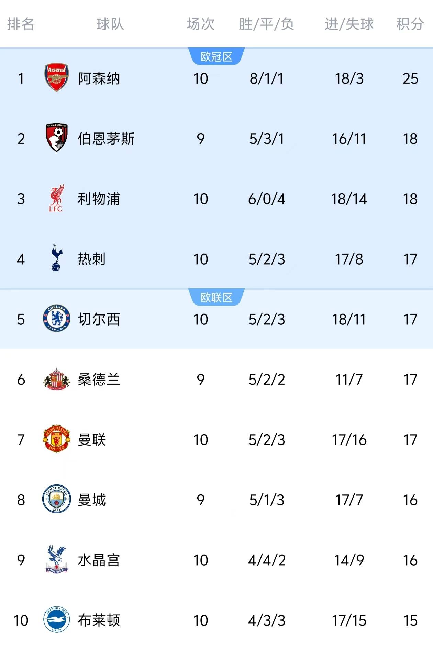Viewport: 433px width, 651px height.
Task: Select the 欧冠区 zone label
Action: click(x=216, y=57)
